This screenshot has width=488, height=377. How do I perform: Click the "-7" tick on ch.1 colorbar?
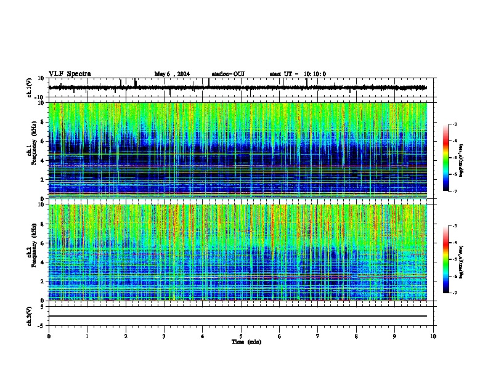coord(455,191)
